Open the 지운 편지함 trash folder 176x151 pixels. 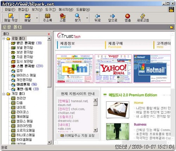click(x=22, y=57)
